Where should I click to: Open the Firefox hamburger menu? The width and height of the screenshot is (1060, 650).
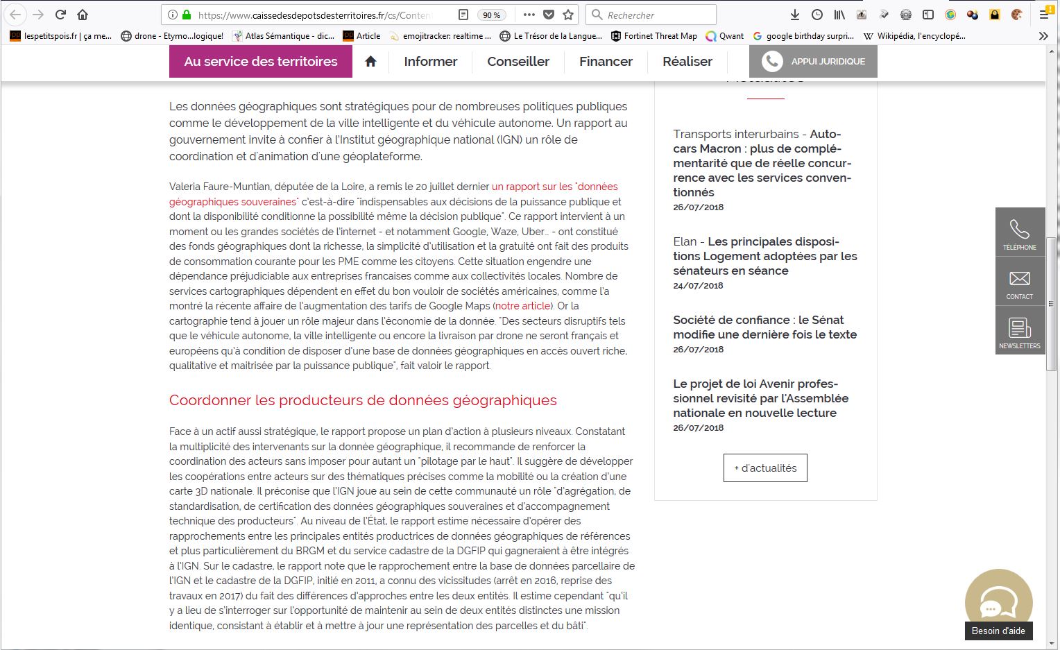1044,15
